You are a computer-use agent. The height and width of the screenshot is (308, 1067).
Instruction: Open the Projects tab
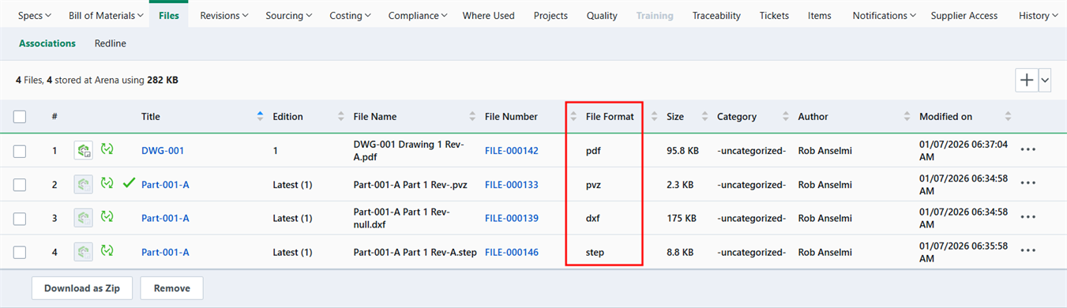[x=550, y=15]
